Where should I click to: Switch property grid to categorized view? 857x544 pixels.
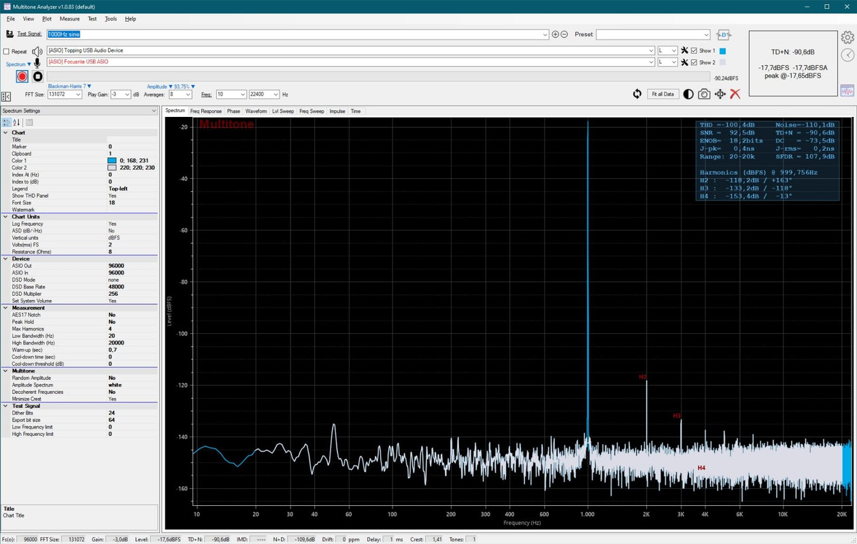click(6, 122)
